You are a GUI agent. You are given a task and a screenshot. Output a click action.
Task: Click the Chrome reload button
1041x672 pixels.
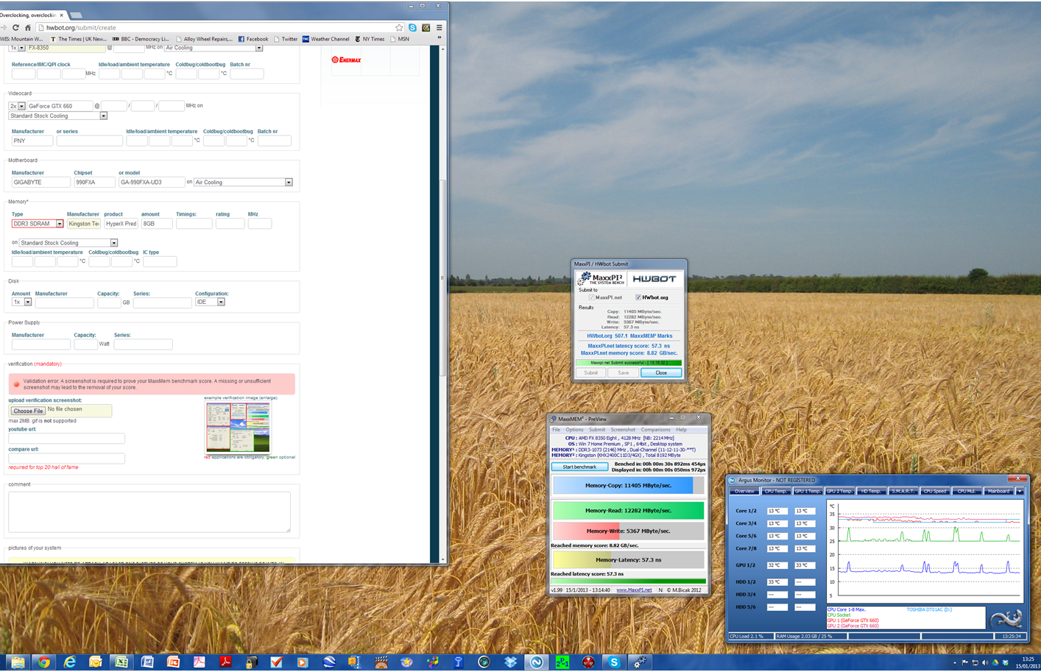[15, 28]
